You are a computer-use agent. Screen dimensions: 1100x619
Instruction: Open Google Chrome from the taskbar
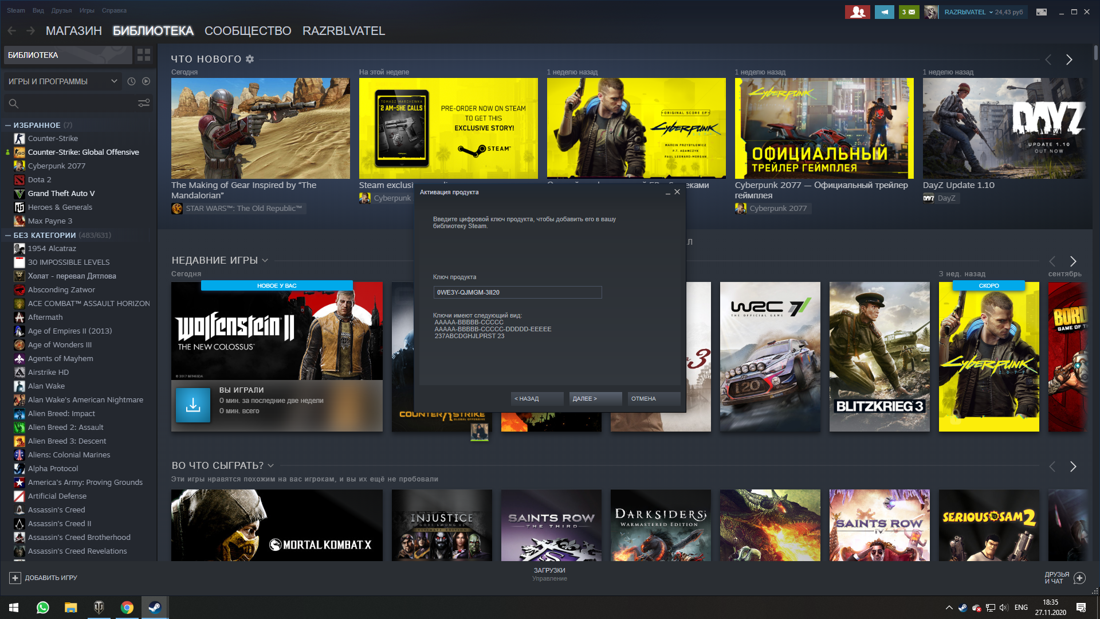coord(127,608)
